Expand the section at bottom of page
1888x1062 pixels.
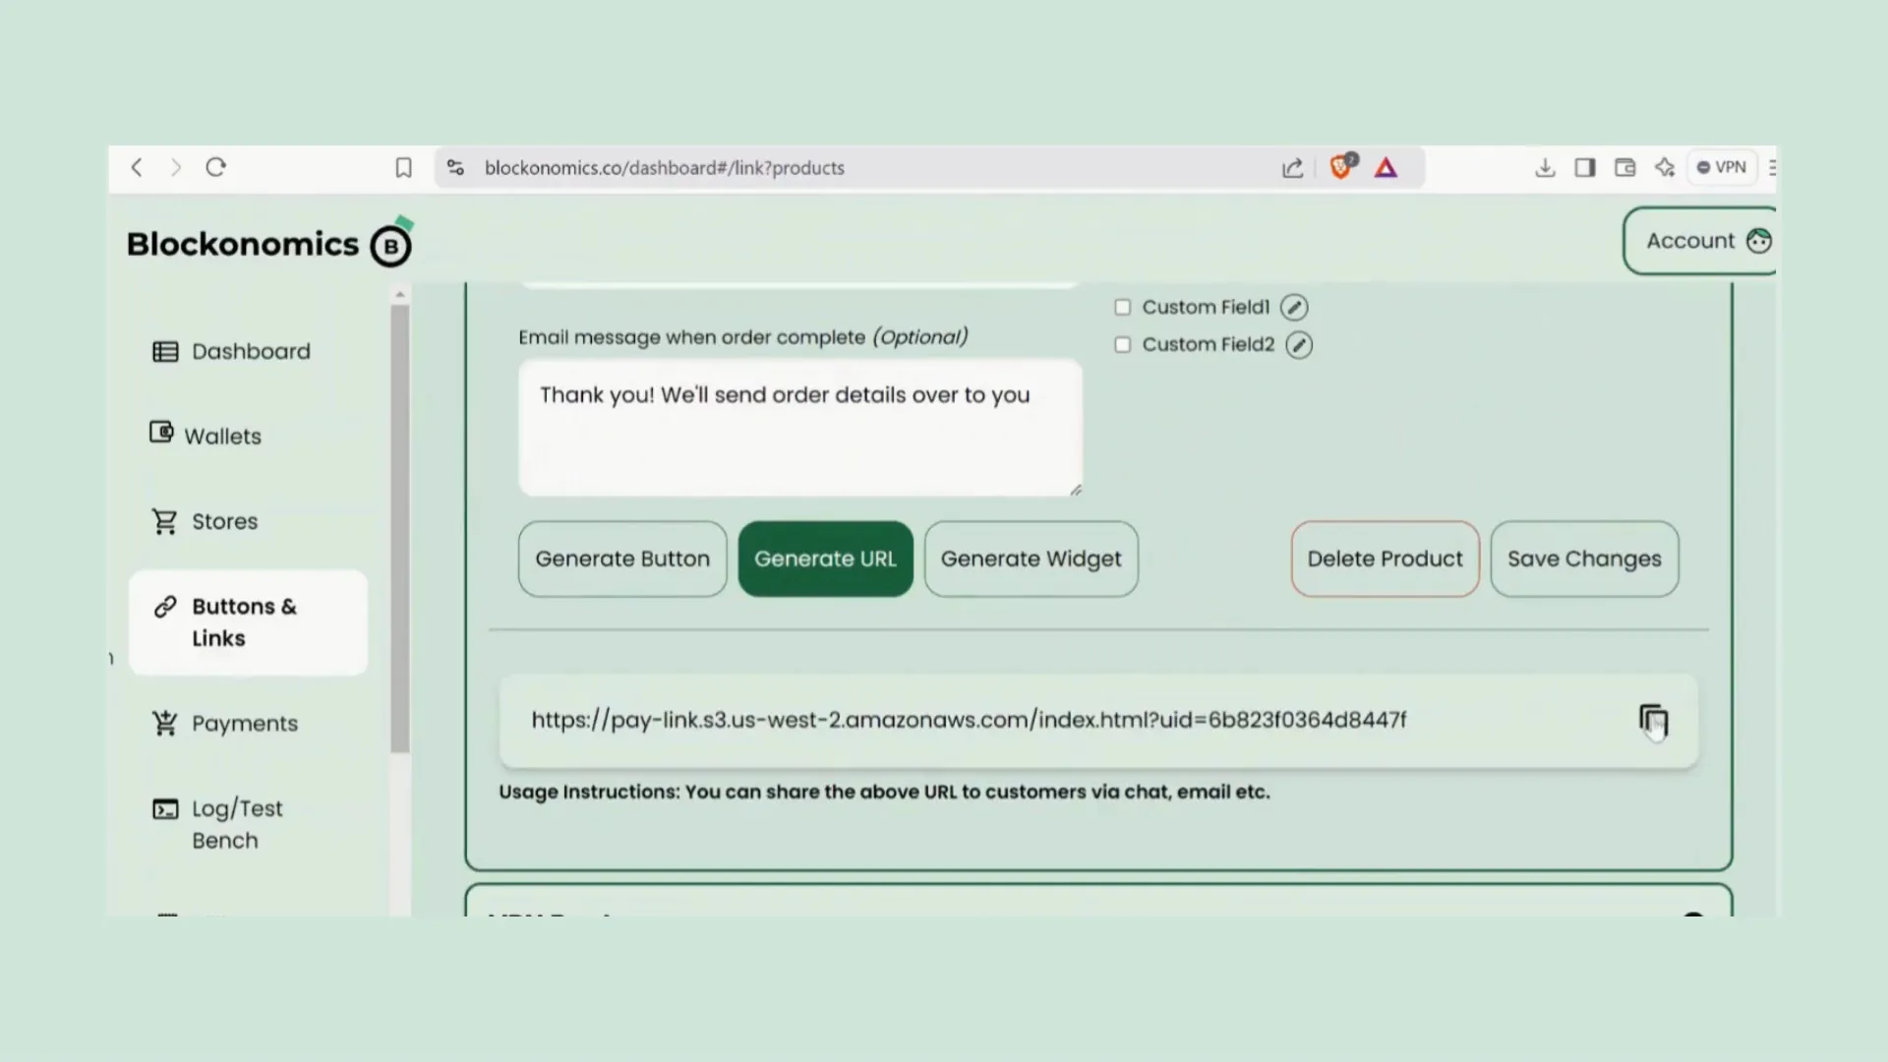pyautogui.click(x=1696, y=913)
